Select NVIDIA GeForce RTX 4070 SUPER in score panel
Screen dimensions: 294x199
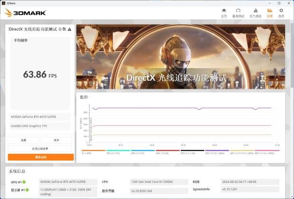(x=40, y=117)
